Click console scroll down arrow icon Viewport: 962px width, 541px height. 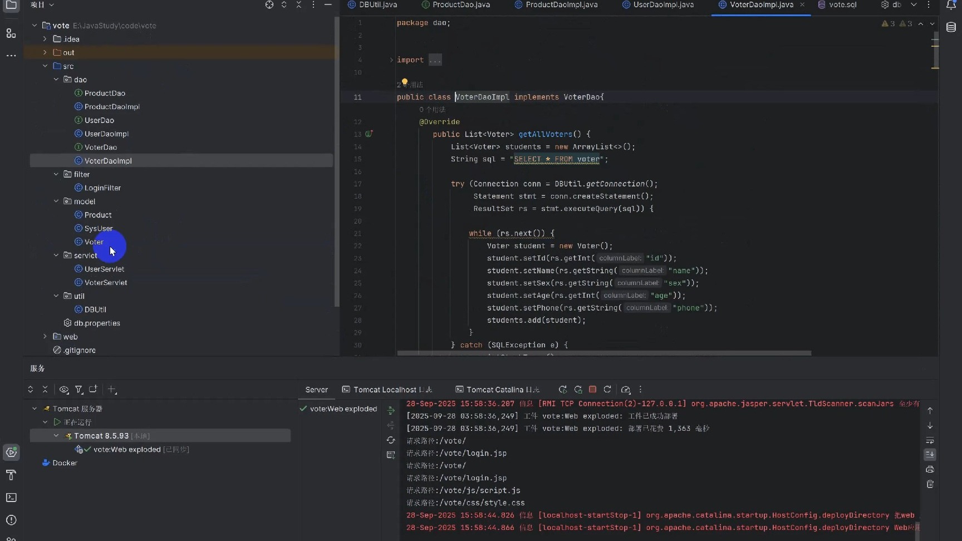pyautogui.click(x=930, y=426)
